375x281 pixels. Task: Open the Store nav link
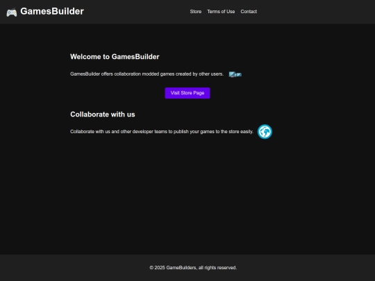click(196, 12)
